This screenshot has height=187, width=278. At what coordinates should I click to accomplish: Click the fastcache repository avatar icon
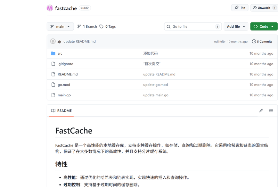pyautogui.click(x=50, y=8)
